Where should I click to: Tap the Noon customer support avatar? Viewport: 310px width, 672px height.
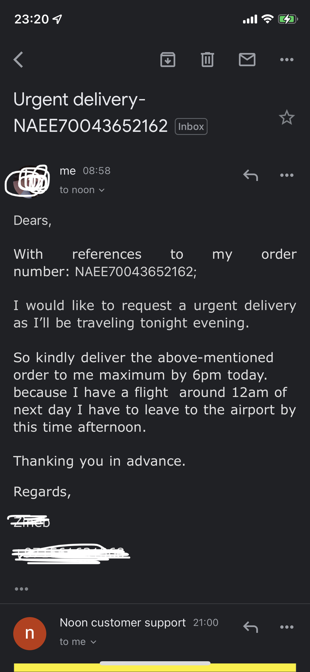click(x=30, y=633)
